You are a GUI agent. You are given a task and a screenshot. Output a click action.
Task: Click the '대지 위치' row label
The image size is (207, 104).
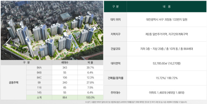(115, 20)
